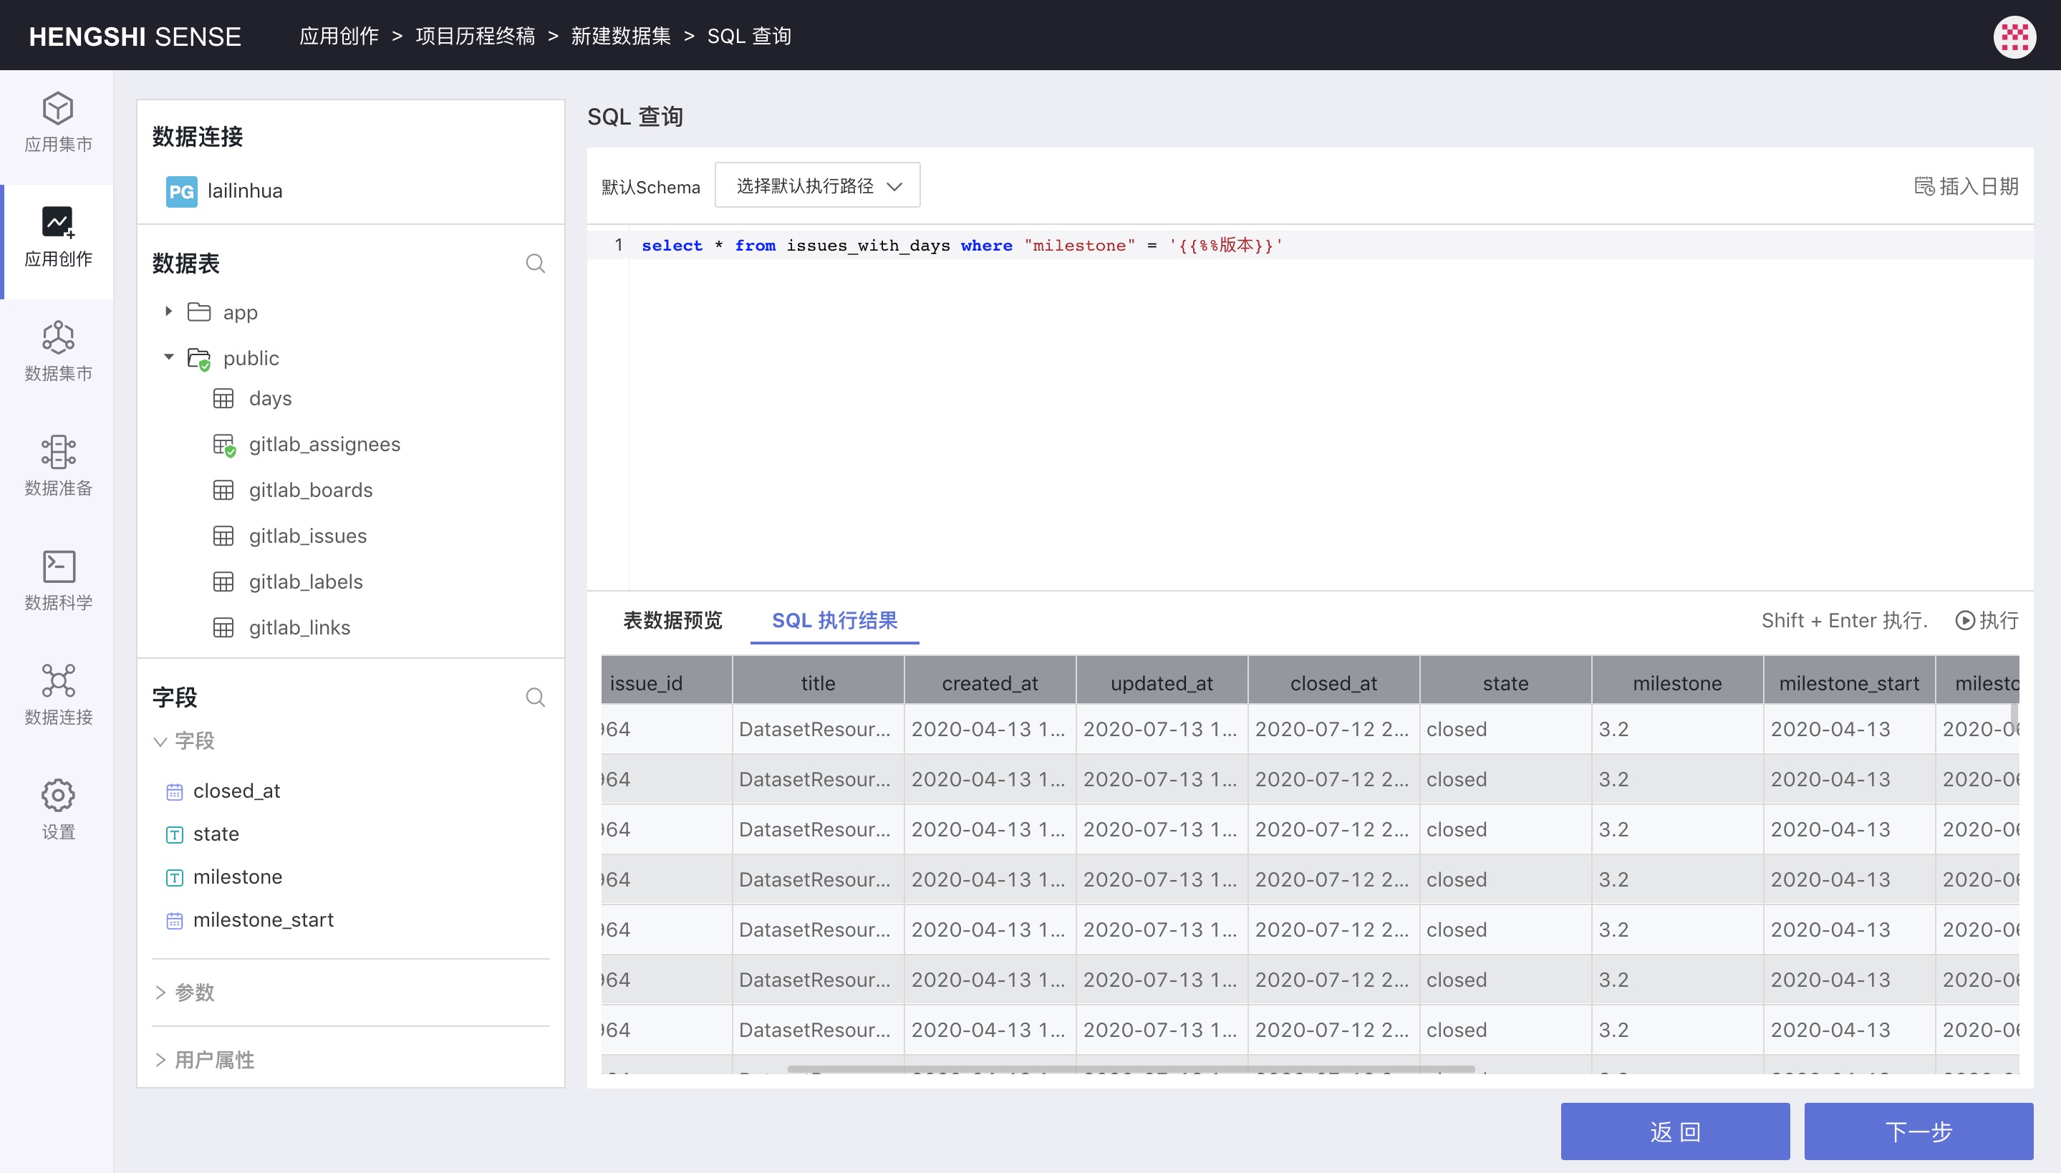The image size is (2061, 1173).
Task: Click the milestone text-type field icon
Action: point(174,877)
